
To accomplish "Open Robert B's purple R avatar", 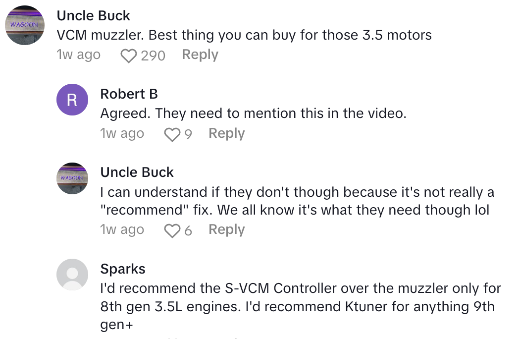I will (x=72, y=100).
